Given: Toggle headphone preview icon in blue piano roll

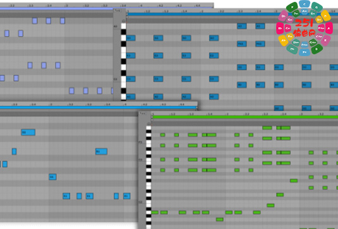Looking at the screenshot, I should coord(124,21).
